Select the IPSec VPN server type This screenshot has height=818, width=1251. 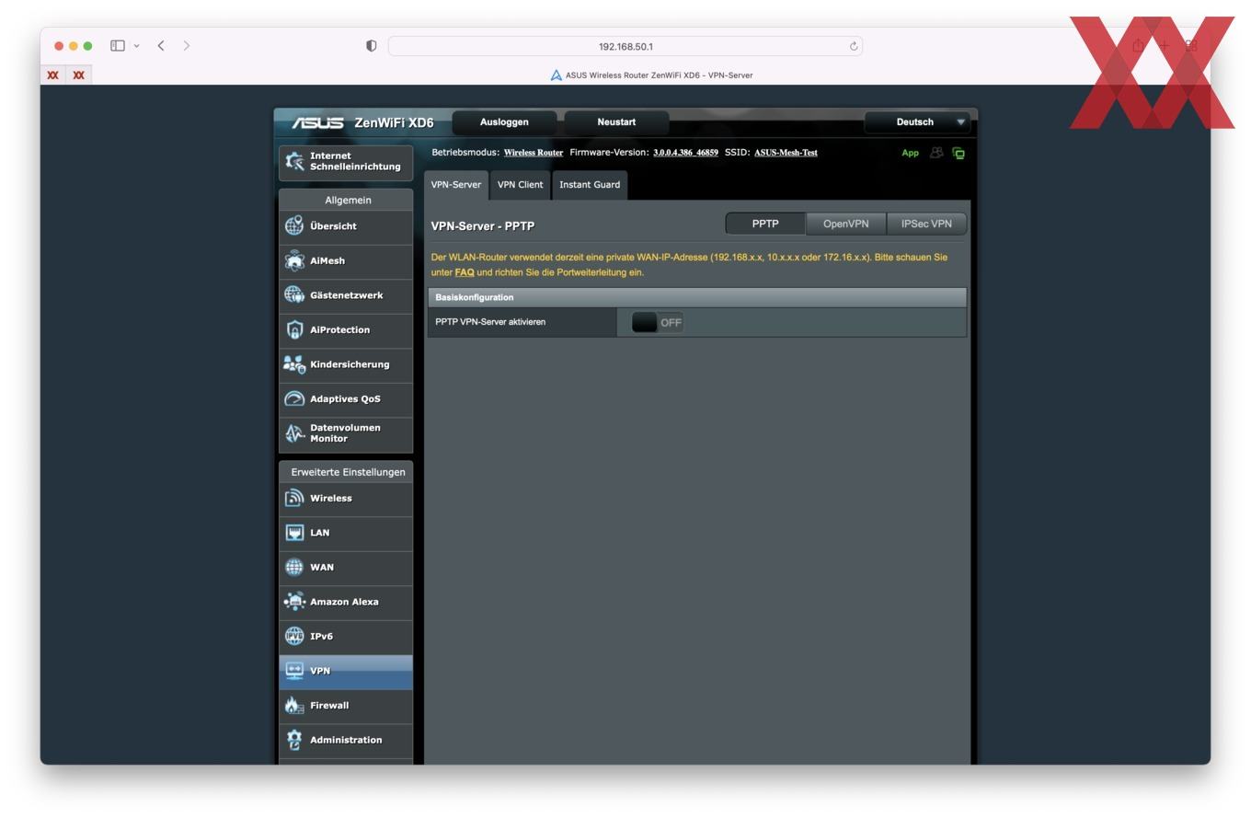[x=926, y=224]
